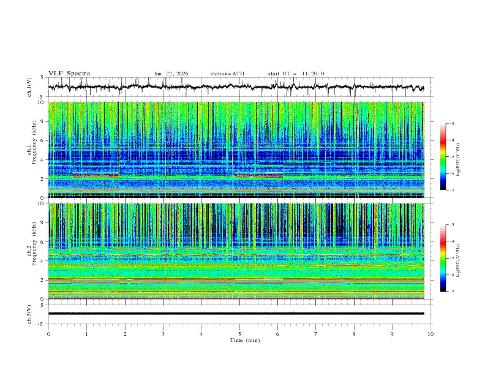Click the ch.1 colorbar "log(PSD)(V²/Hz)" label
The image size is (485, 375).
[x=458, y=160]
